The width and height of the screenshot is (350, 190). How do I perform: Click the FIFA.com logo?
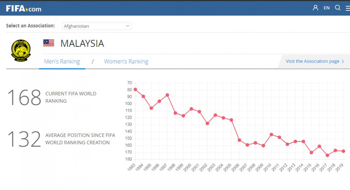(23, 8)
